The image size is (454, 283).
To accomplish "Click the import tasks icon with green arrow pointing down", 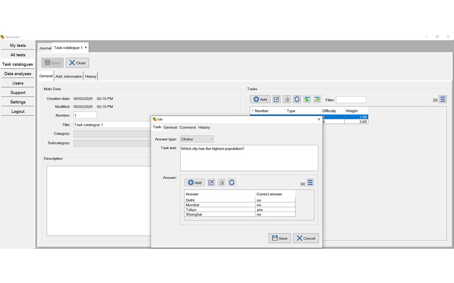I will click(x=307, y=100).
